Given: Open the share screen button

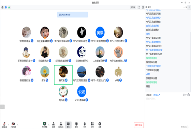Looking at the screenshot, I should 45,125.
